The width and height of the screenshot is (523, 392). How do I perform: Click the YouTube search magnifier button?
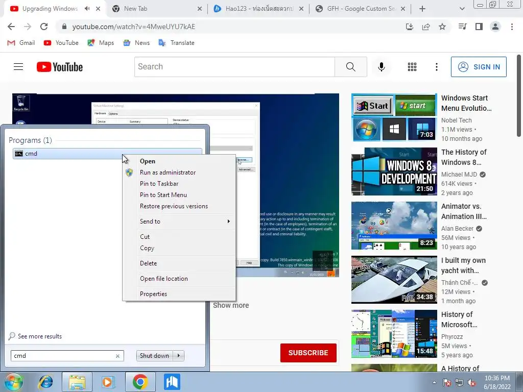point(350,67)
